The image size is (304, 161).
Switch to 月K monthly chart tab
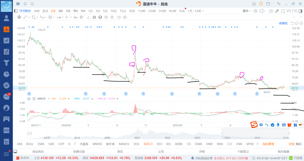[x=68, y=11]
